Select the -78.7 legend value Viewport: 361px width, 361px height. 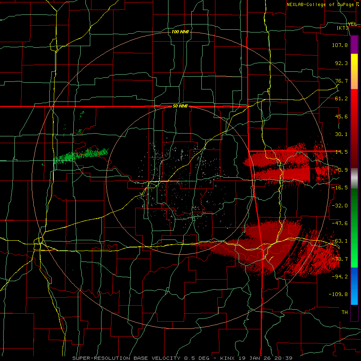[x=340, y=259]
